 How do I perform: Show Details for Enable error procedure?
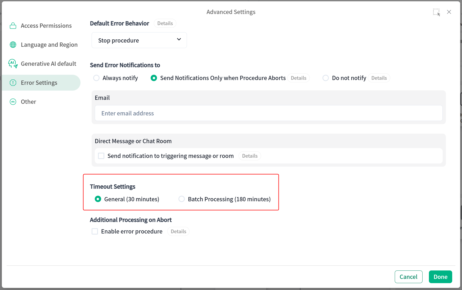click(x=178, y=231)
